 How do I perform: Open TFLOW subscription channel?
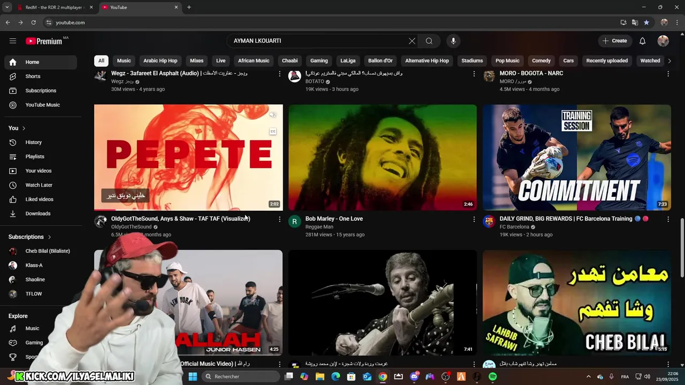click(x=41, y=294)
